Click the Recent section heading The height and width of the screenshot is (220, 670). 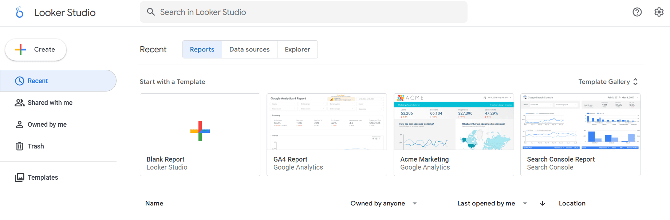point(153,49)
